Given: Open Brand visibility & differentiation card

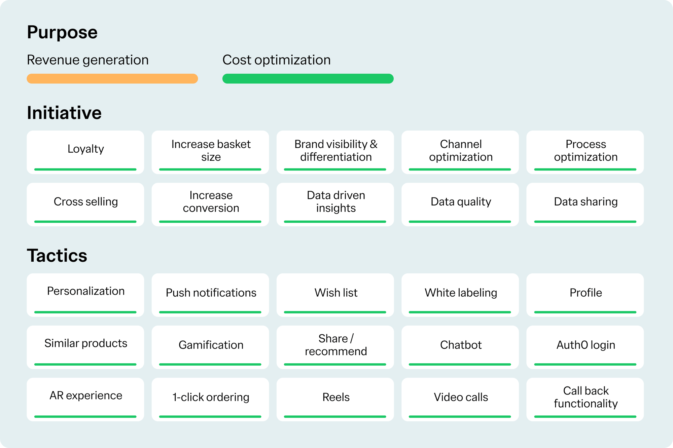Looking at the screenshot, I should coord(335,152).
